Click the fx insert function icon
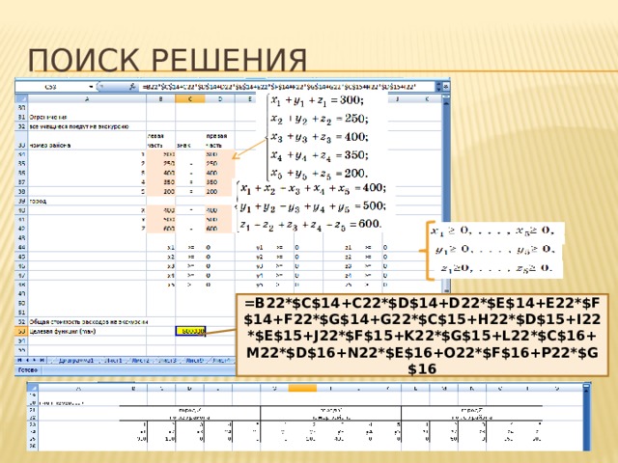The height and width of the screenshot is (463, 618). 133,87
